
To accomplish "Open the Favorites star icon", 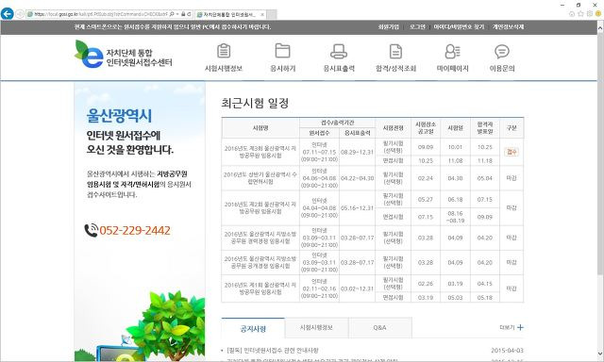I will [x=580, y=14].
